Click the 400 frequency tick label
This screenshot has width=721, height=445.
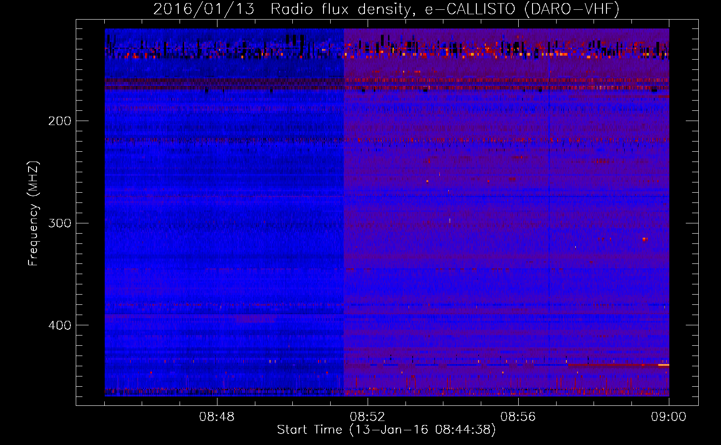[x=59, y=325]
